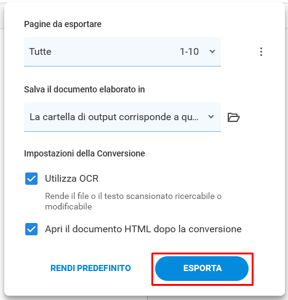Click the 1-10 page range value
The image size is (288, 300).
(x=189, y=52)
